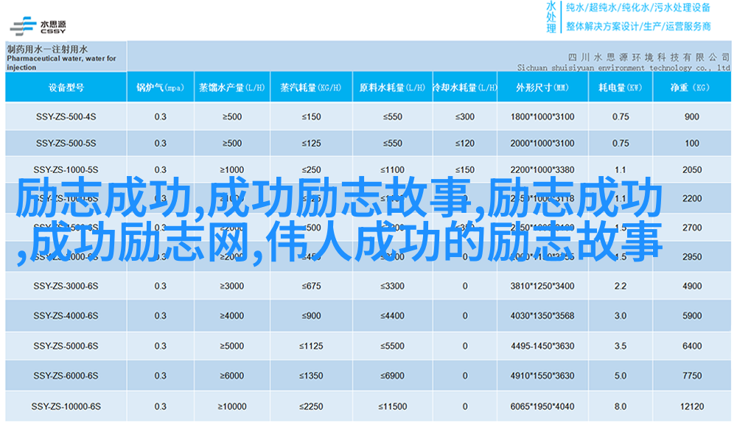Select the 冷却水耗量(L/H) column header

click(465, 88)
